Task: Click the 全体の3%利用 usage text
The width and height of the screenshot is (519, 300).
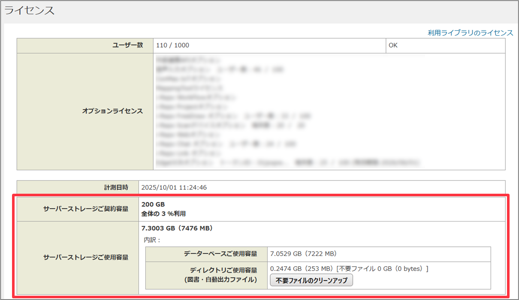Action: [163, 213]
